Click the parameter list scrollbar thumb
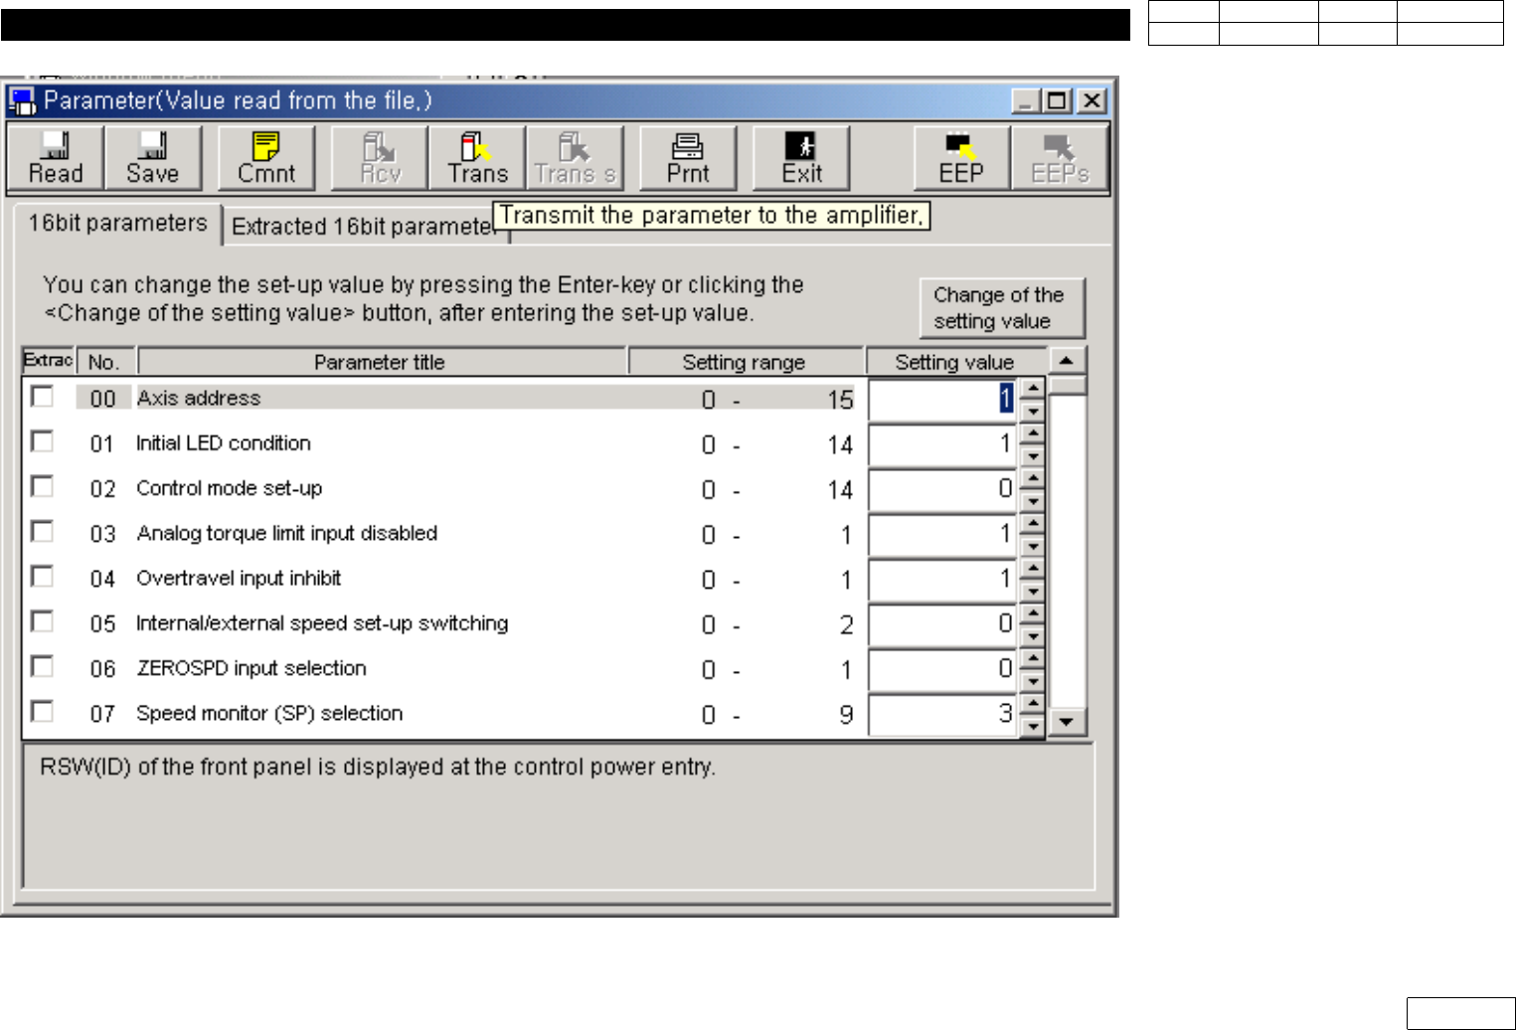Viewport: 1516px width, 1030px height. (1068, 386)
